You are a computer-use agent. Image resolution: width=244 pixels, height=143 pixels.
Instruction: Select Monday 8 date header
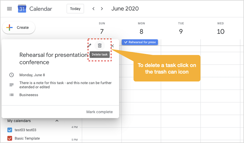click(x=141, y=32)
